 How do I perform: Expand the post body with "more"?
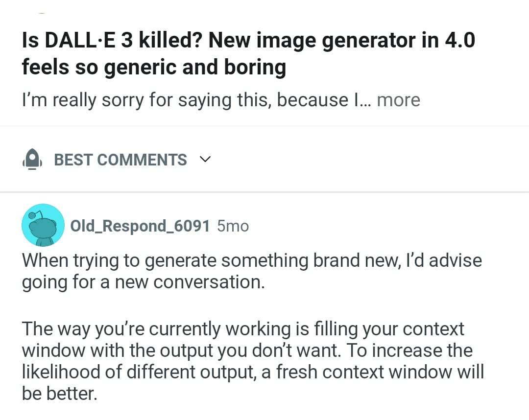398,100
